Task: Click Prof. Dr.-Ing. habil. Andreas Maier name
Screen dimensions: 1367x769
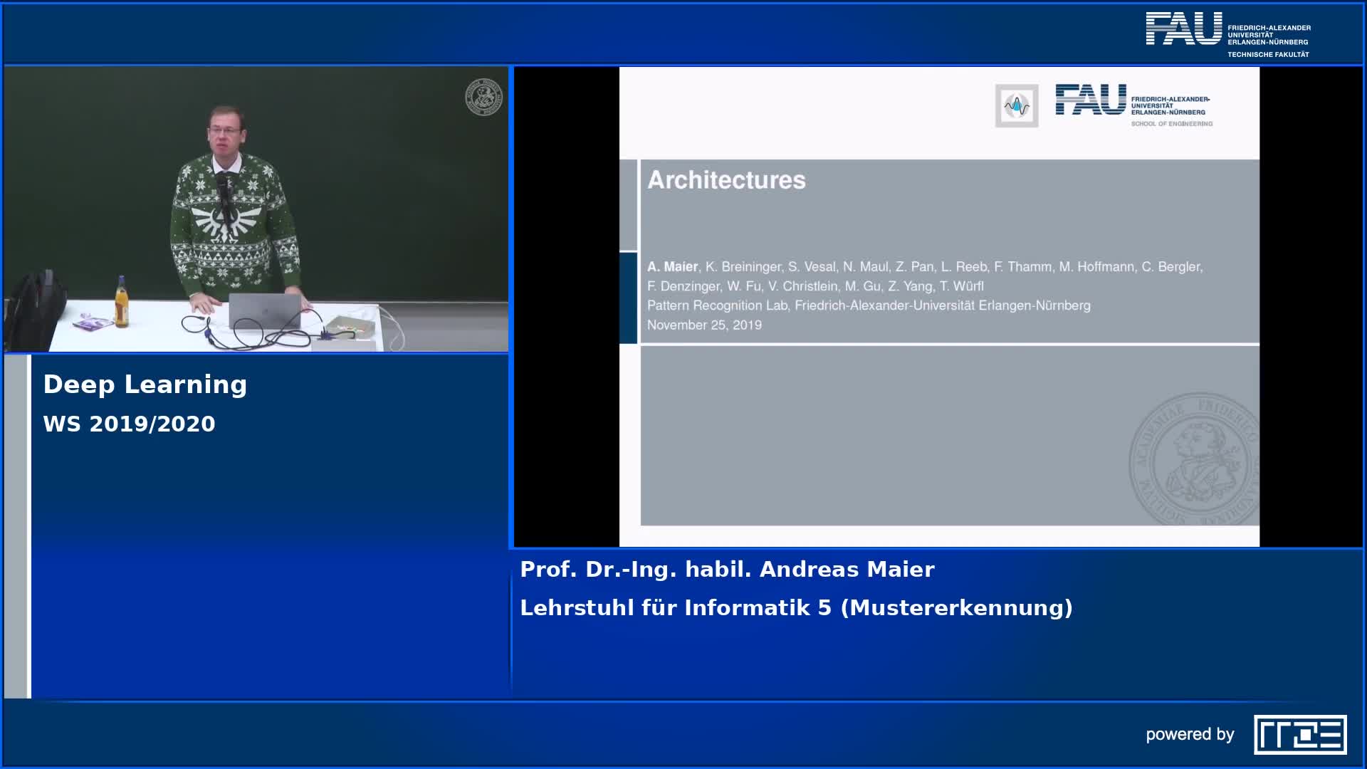Action: point(727,570)
